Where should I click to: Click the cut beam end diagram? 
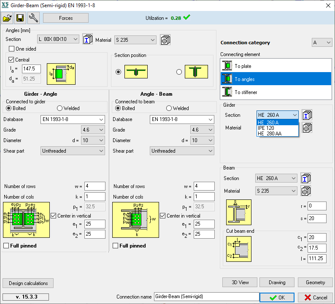[x=239, y=249]
